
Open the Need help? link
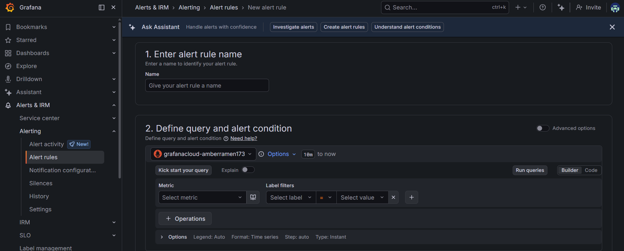(x=244, y=138)
